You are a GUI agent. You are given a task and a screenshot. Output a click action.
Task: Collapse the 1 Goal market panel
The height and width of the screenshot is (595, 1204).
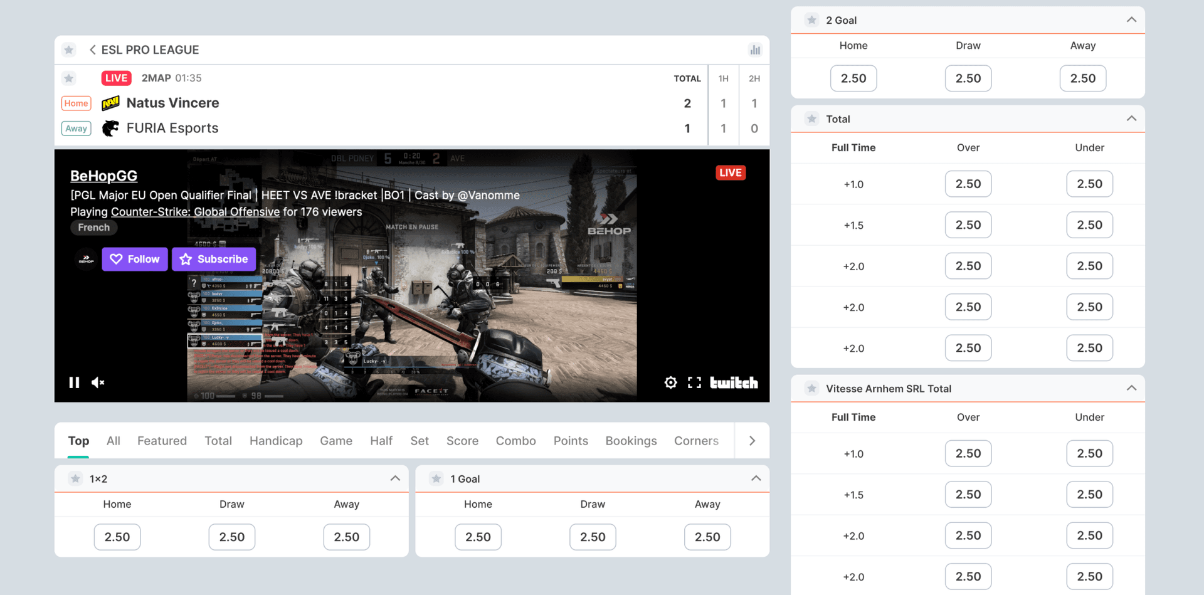point(756,478)
